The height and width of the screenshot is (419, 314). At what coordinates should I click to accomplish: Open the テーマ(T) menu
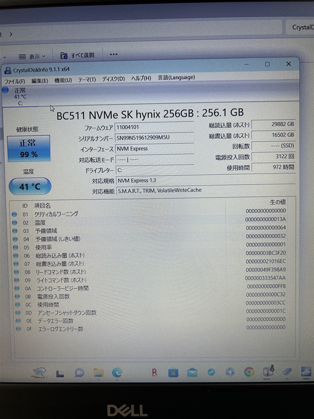(x=87, y=80)
